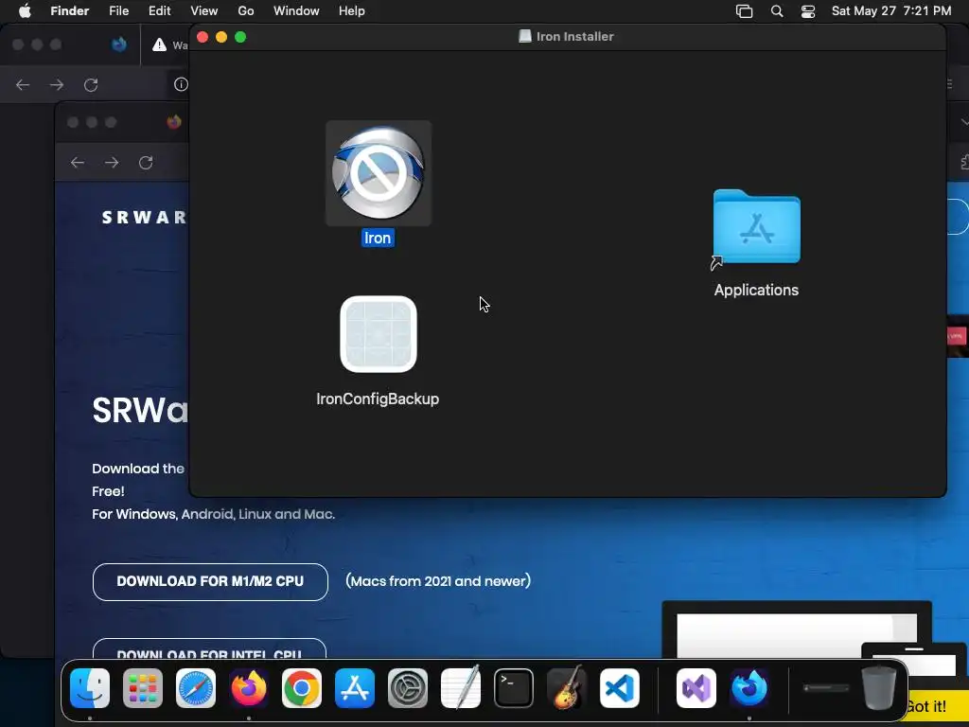Open the File menu

pos(118,11)
